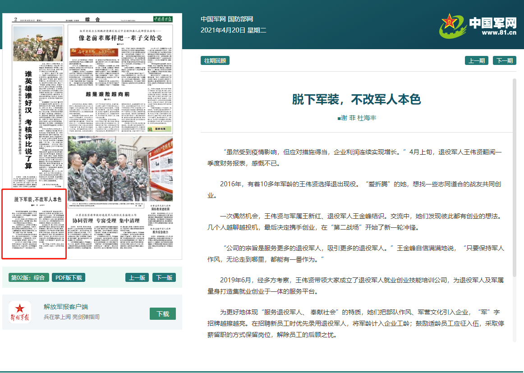This screenshot has height=373, width=524.
Task: Click the 中国军网 star logo
Action: click(x=452, y=25)
